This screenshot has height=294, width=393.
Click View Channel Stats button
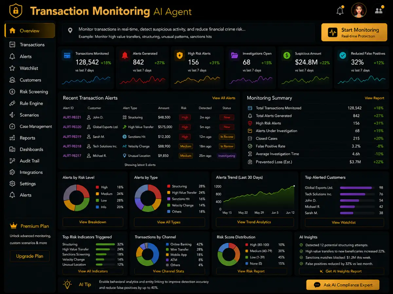tap(169, 271)
